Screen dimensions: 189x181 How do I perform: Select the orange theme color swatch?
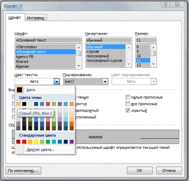tap(72, 104)
